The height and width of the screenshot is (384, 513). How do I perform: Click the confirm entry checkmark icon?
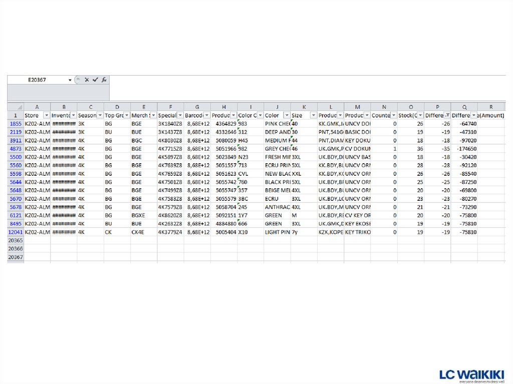pos(95,80)
